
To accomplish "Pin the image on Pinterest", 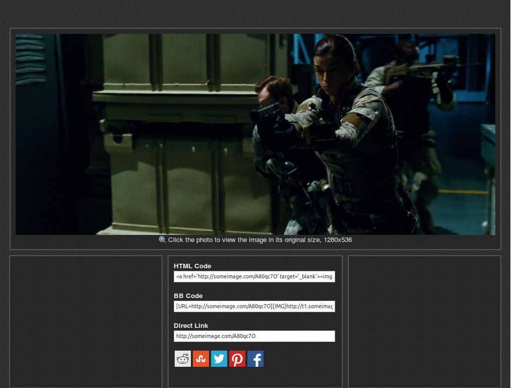I will pos(237,359).
